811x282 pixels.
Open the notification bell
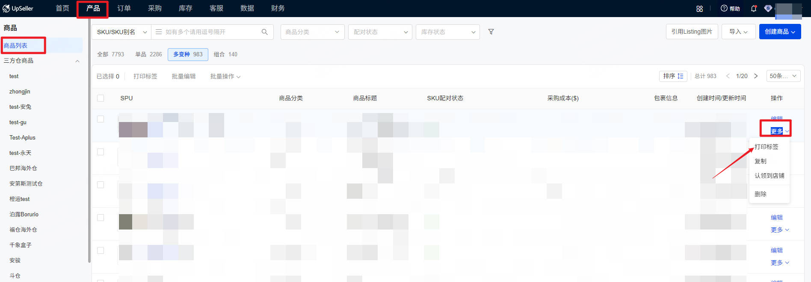[754, 9]
